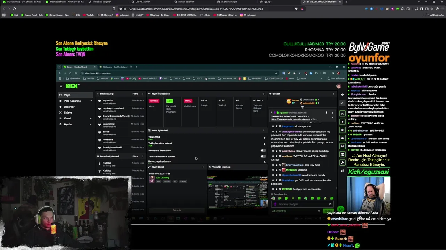Viewport: 446px width, 250px height.
Task: Click the Turkish stream tag
Action: (167, 181)
